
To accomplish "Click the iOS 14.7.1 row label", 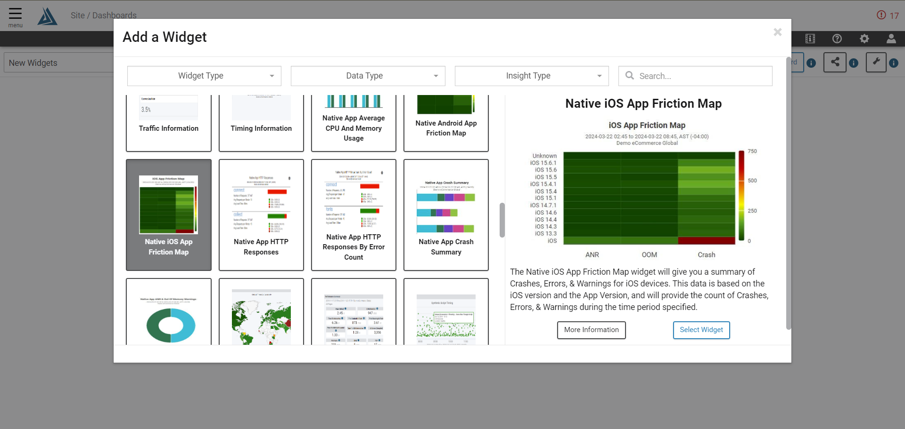I will (543, 206).
